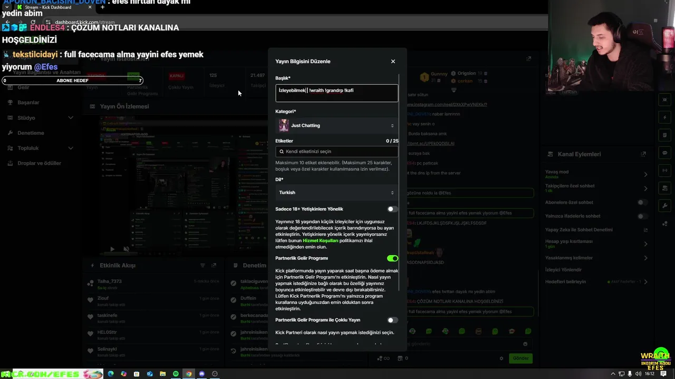Viewport: 675px width, 379px height.
Task: Click the Denetleme wrench icon in sidebar
Action: pyautogui.click(x=10, y=133)
